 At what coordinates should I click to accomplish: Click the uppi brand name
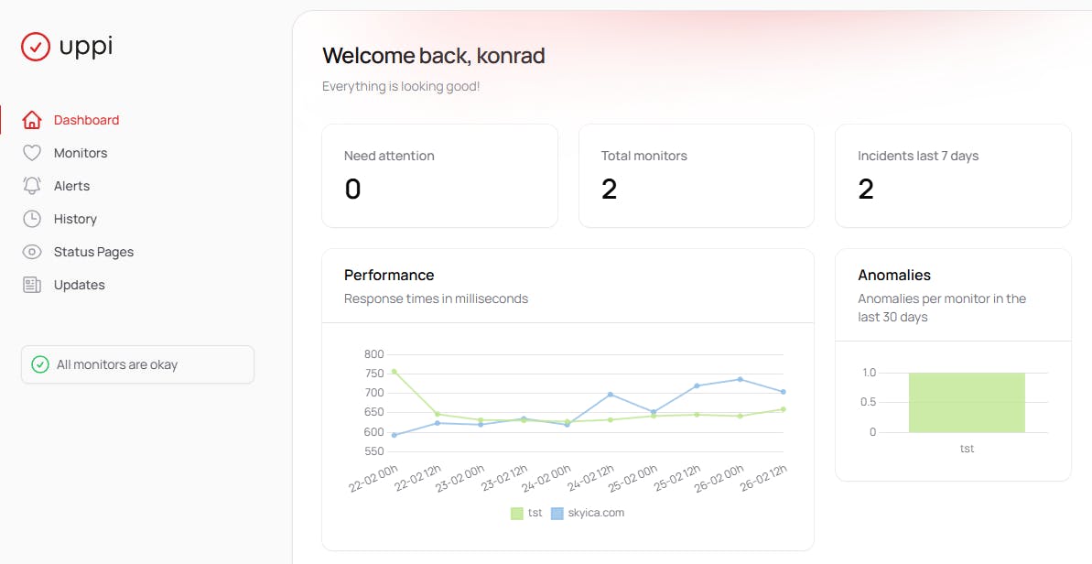(86, 47)
